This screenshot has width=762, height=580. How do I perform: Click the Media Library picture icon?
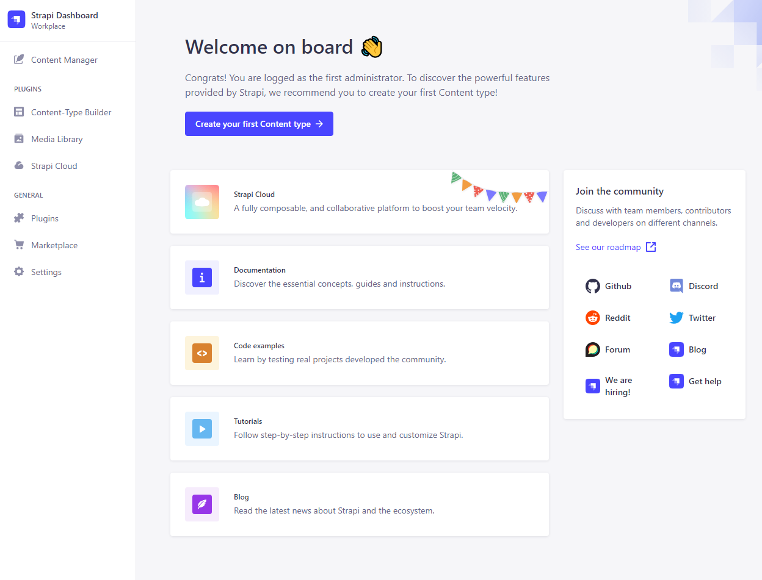19,139
